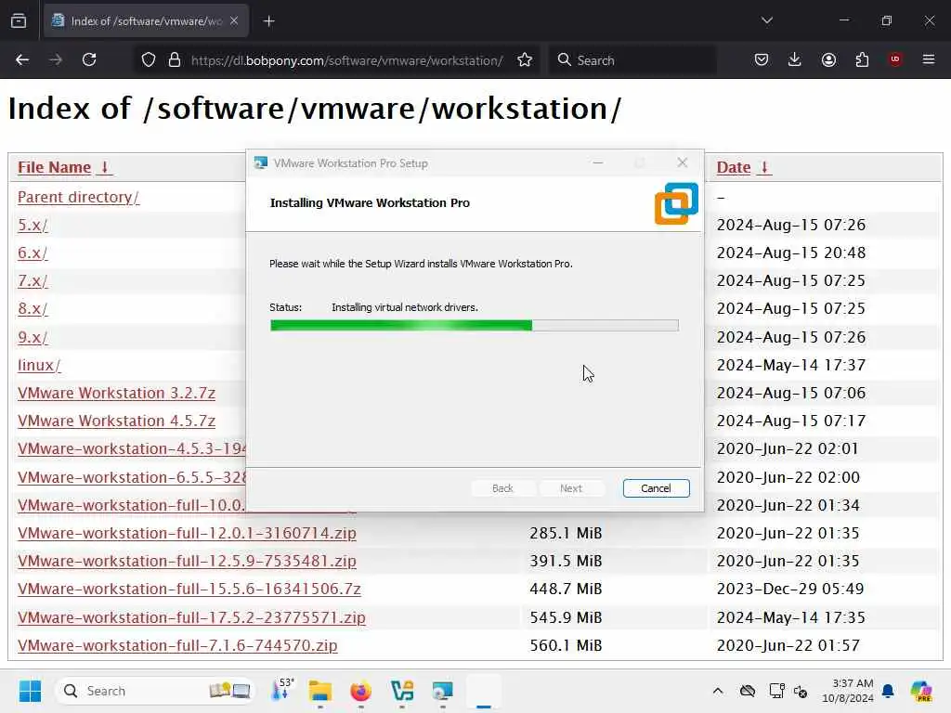Download VMware-workstation-full-15.5.6-16341506.7z
Viewport: 951px width, 713px height.
[189, 589]
